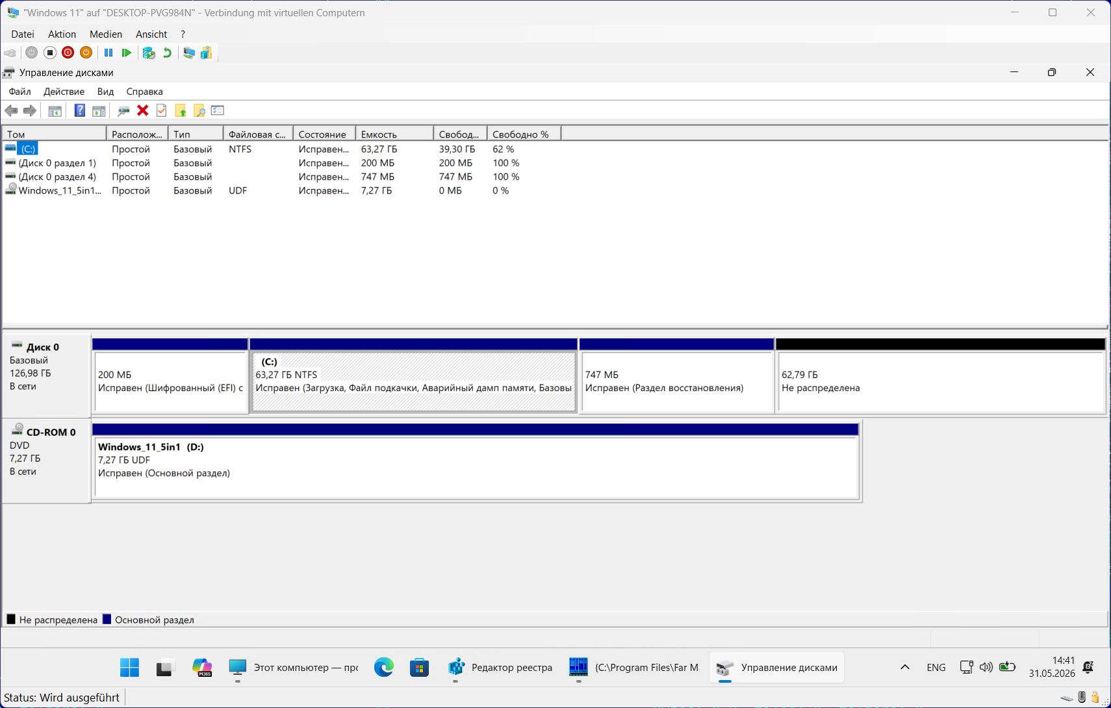Click the folder with magnifier icon
The width and height of the screenshot is (1111, 708).
199,111
